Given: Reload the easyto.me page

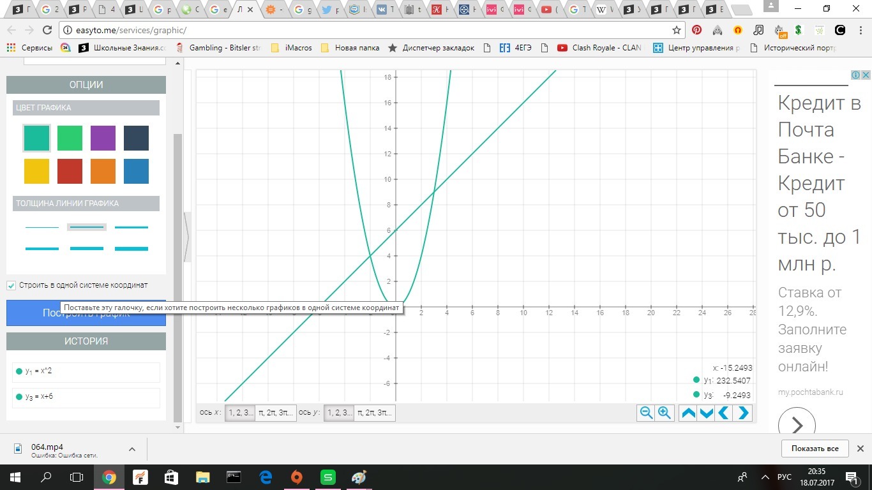Looking at the screenshot, I should pyautogui.click(x=47, y=30).
